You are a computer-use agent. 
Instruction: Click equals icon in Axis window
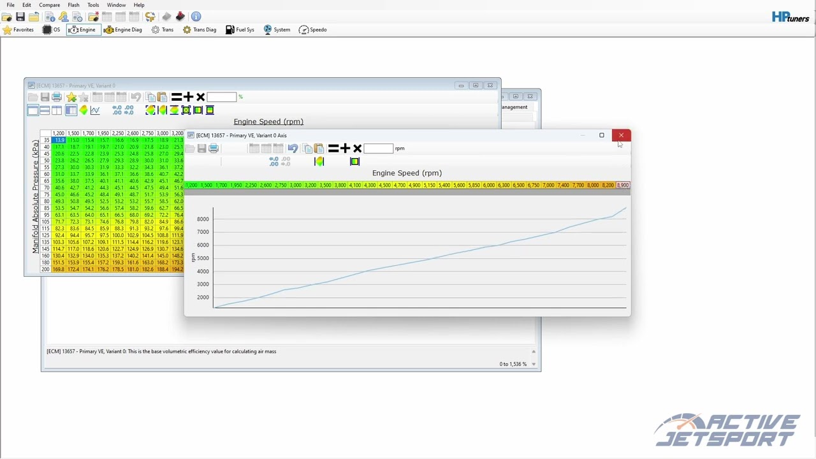(333, 149)
